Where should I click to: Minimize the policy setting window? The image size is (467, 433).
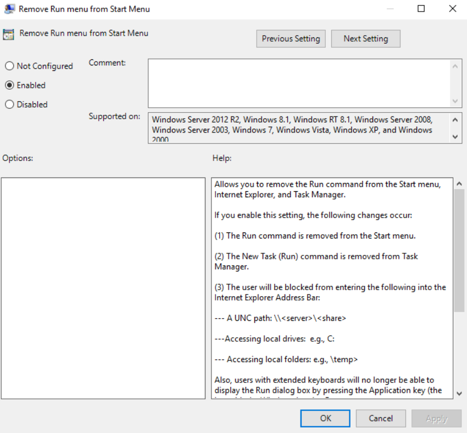tap(390, 9)
